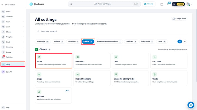Screen dimensions: 197x110
Task: Click the Pabau logo
Action: (36, 4)
